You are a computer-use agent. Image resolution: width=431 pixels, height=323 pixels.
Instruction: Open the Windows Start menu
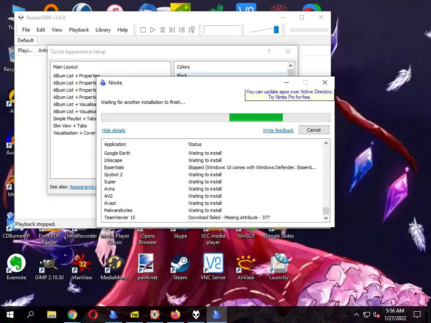click(x=10, y=315)
